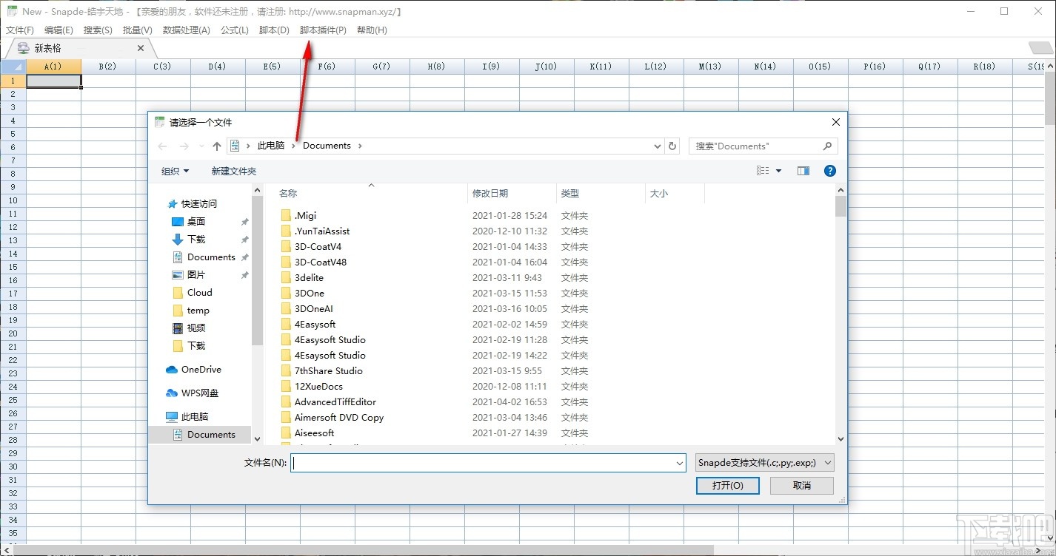Open the 公式(L) menu
Image resolution: width=1056 pixels, height=556 pixels.
coord(235,30)
